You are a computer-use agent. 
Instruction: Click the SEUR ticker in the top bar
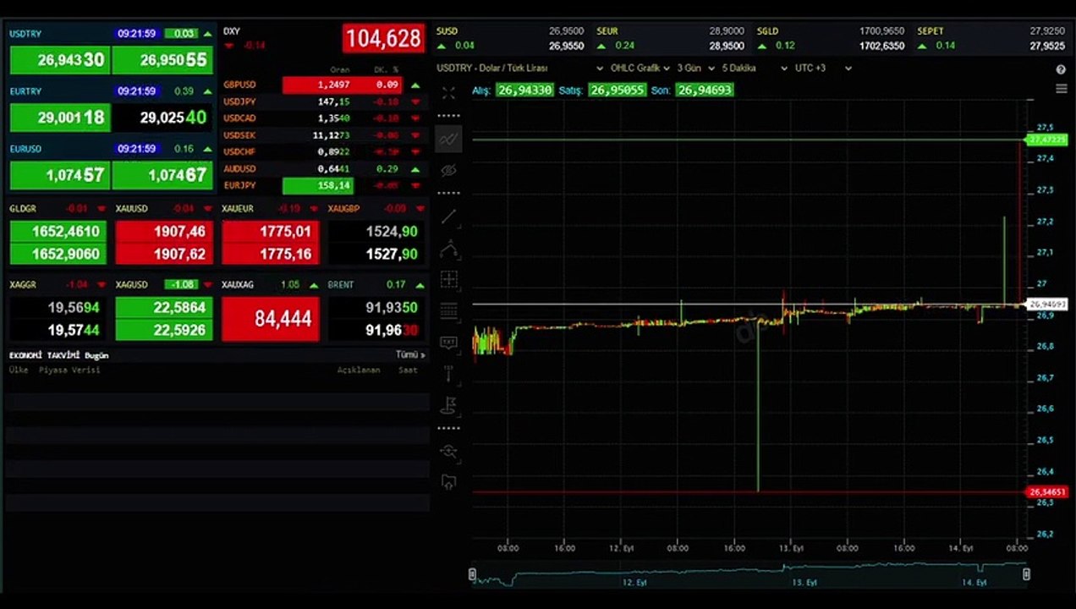click(607, 31)
